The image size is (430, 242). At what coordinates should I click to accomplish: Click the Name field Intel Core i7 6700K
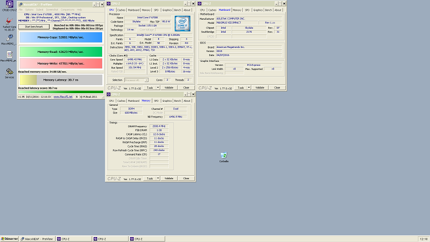[147, 17]
